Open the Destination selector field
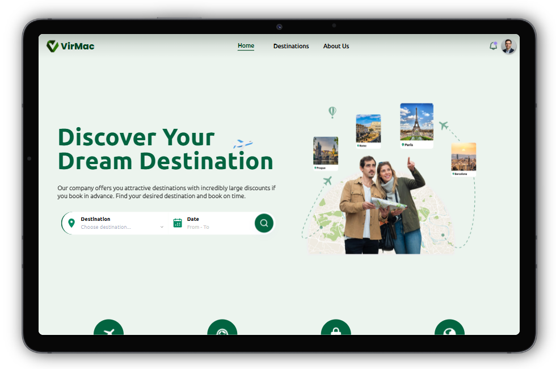556x369 pixels. click(x=115, y=223)
